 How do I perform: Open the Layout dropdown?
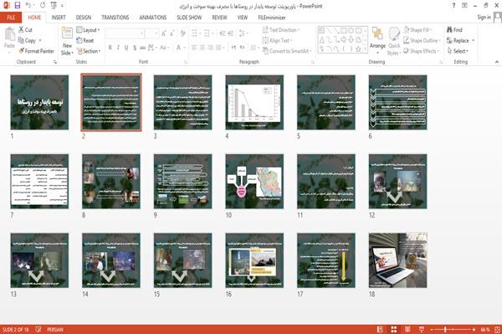[88, 30]
